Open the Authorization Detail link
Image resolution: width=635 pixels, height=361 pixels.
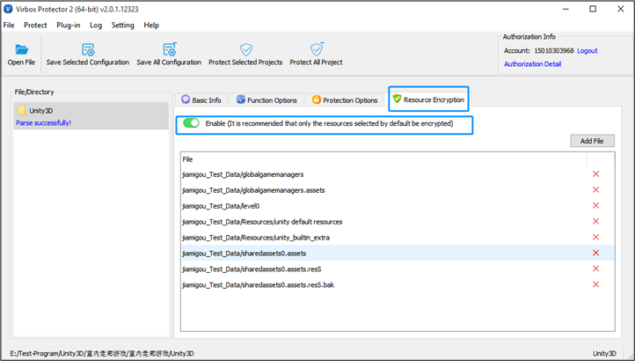tap(533, 64)
